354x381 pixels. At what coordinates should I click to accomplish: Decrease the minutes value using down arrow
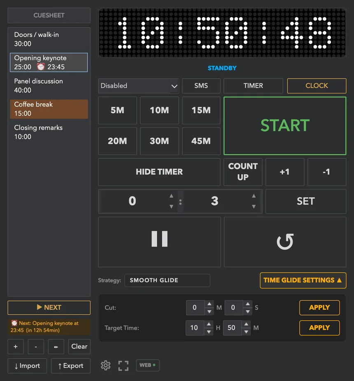(x=171, y=207)
